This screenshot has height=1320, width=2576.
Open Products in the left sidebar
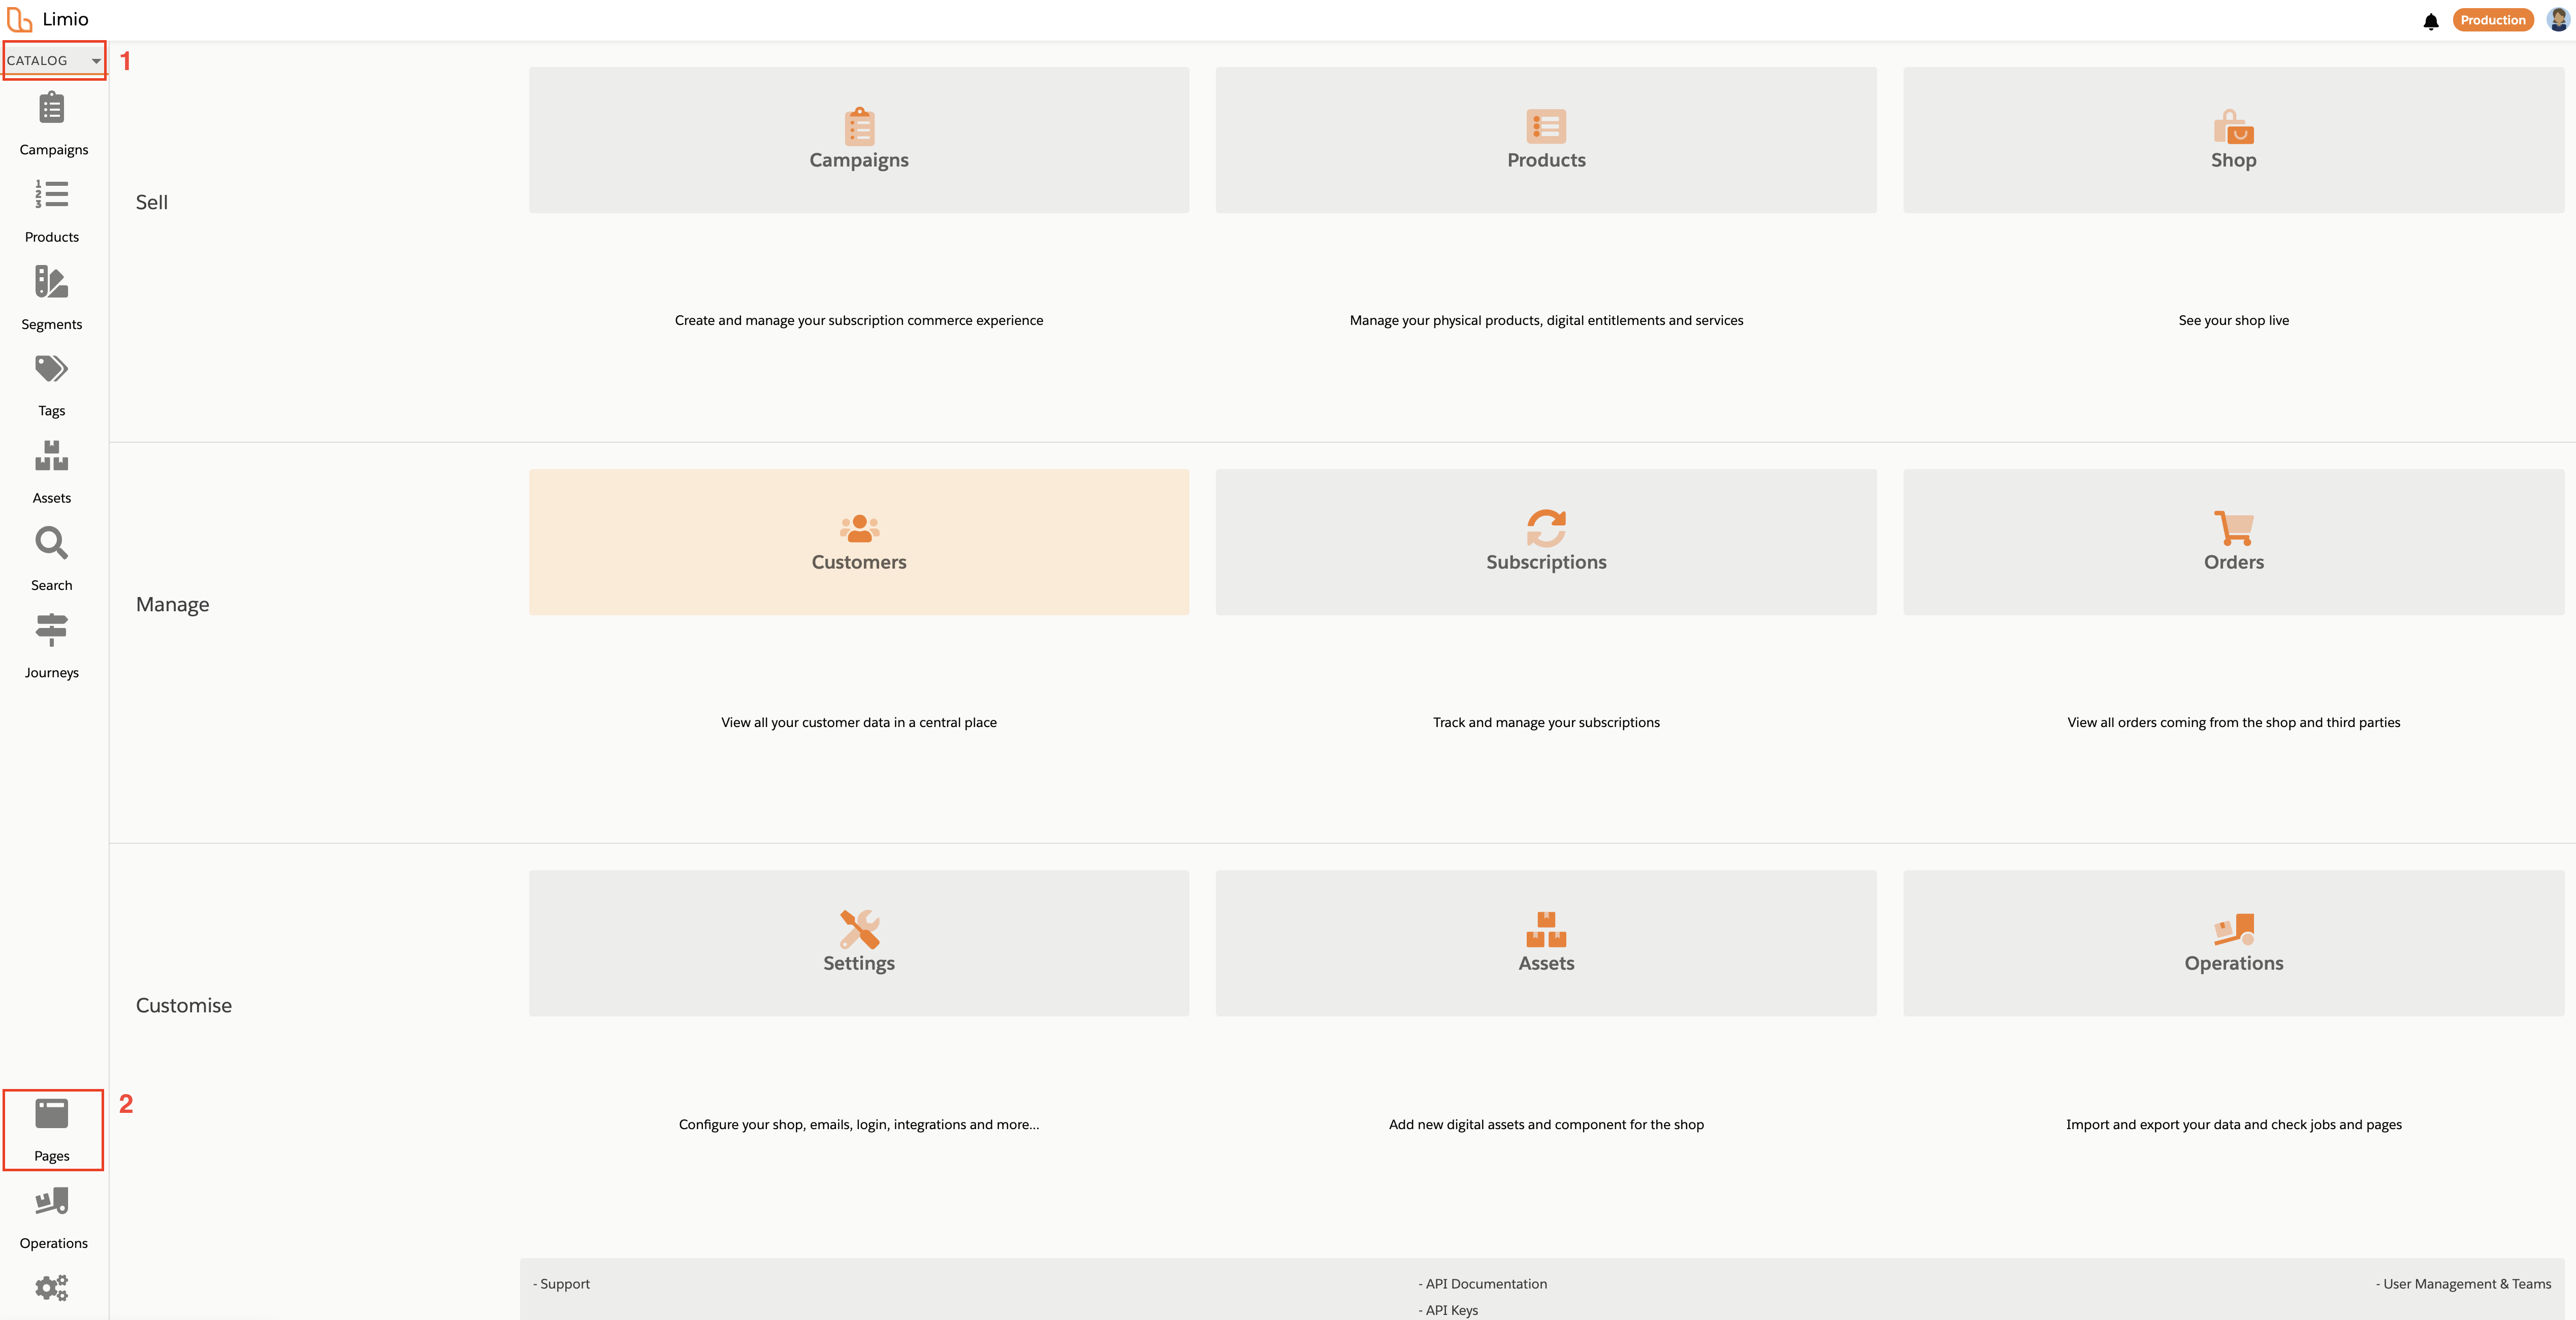(x=52, y=212)
